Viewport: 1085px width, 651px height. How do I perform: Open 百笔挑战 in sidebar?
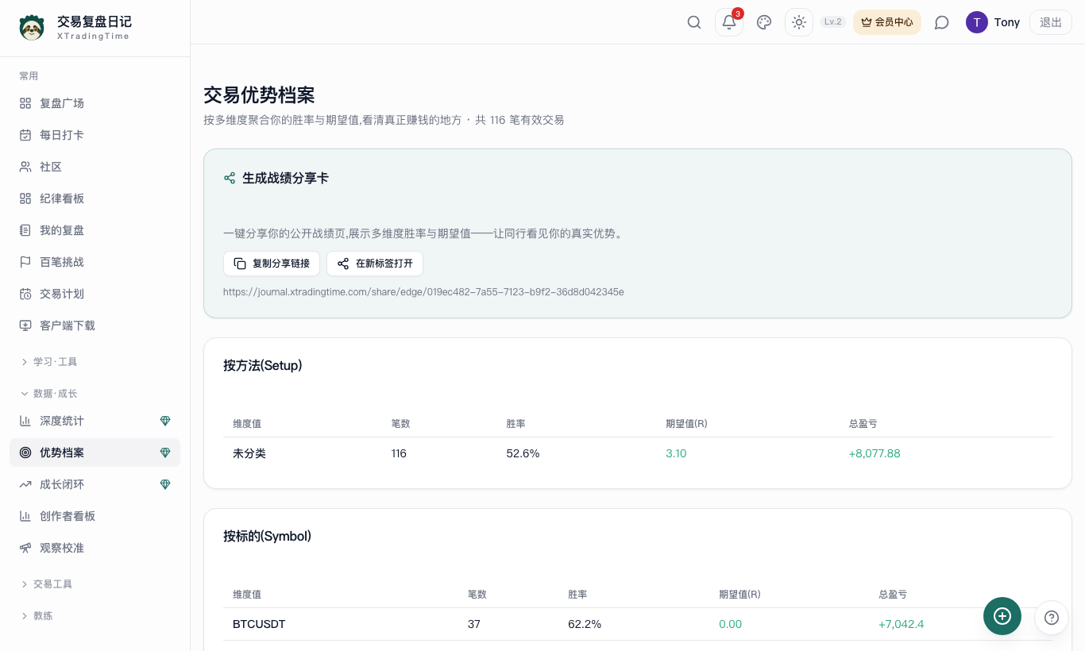(x=95, y=262)
